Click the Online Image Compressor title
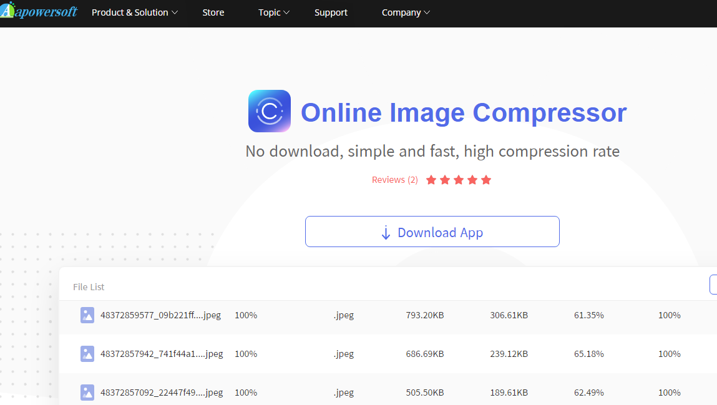This screenshot has height=405, width=717. [x=463, y=112]
